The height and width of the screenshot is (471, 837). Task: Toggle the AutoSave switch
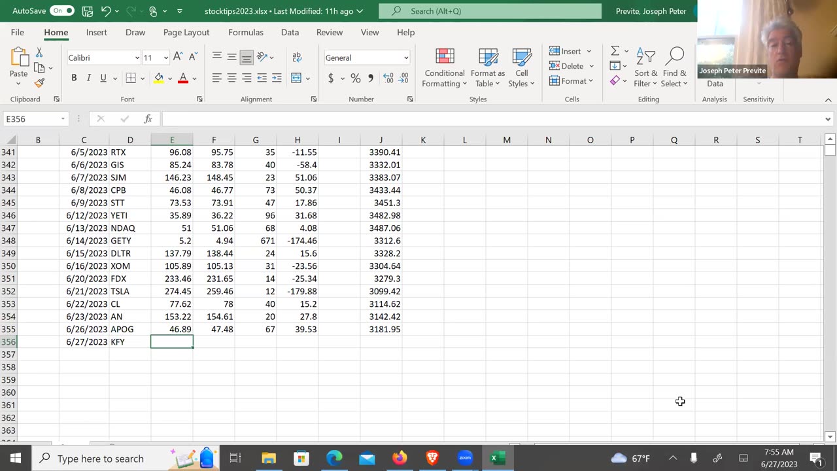62,11
